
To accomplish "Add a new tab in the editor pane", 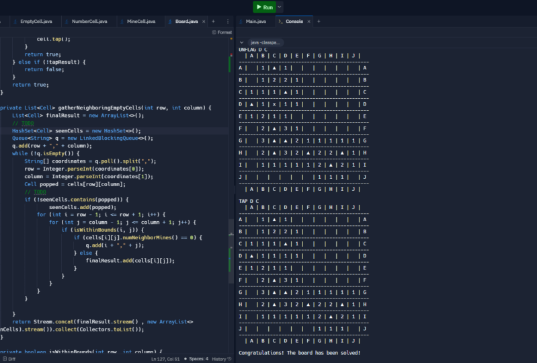I will 213,22.
